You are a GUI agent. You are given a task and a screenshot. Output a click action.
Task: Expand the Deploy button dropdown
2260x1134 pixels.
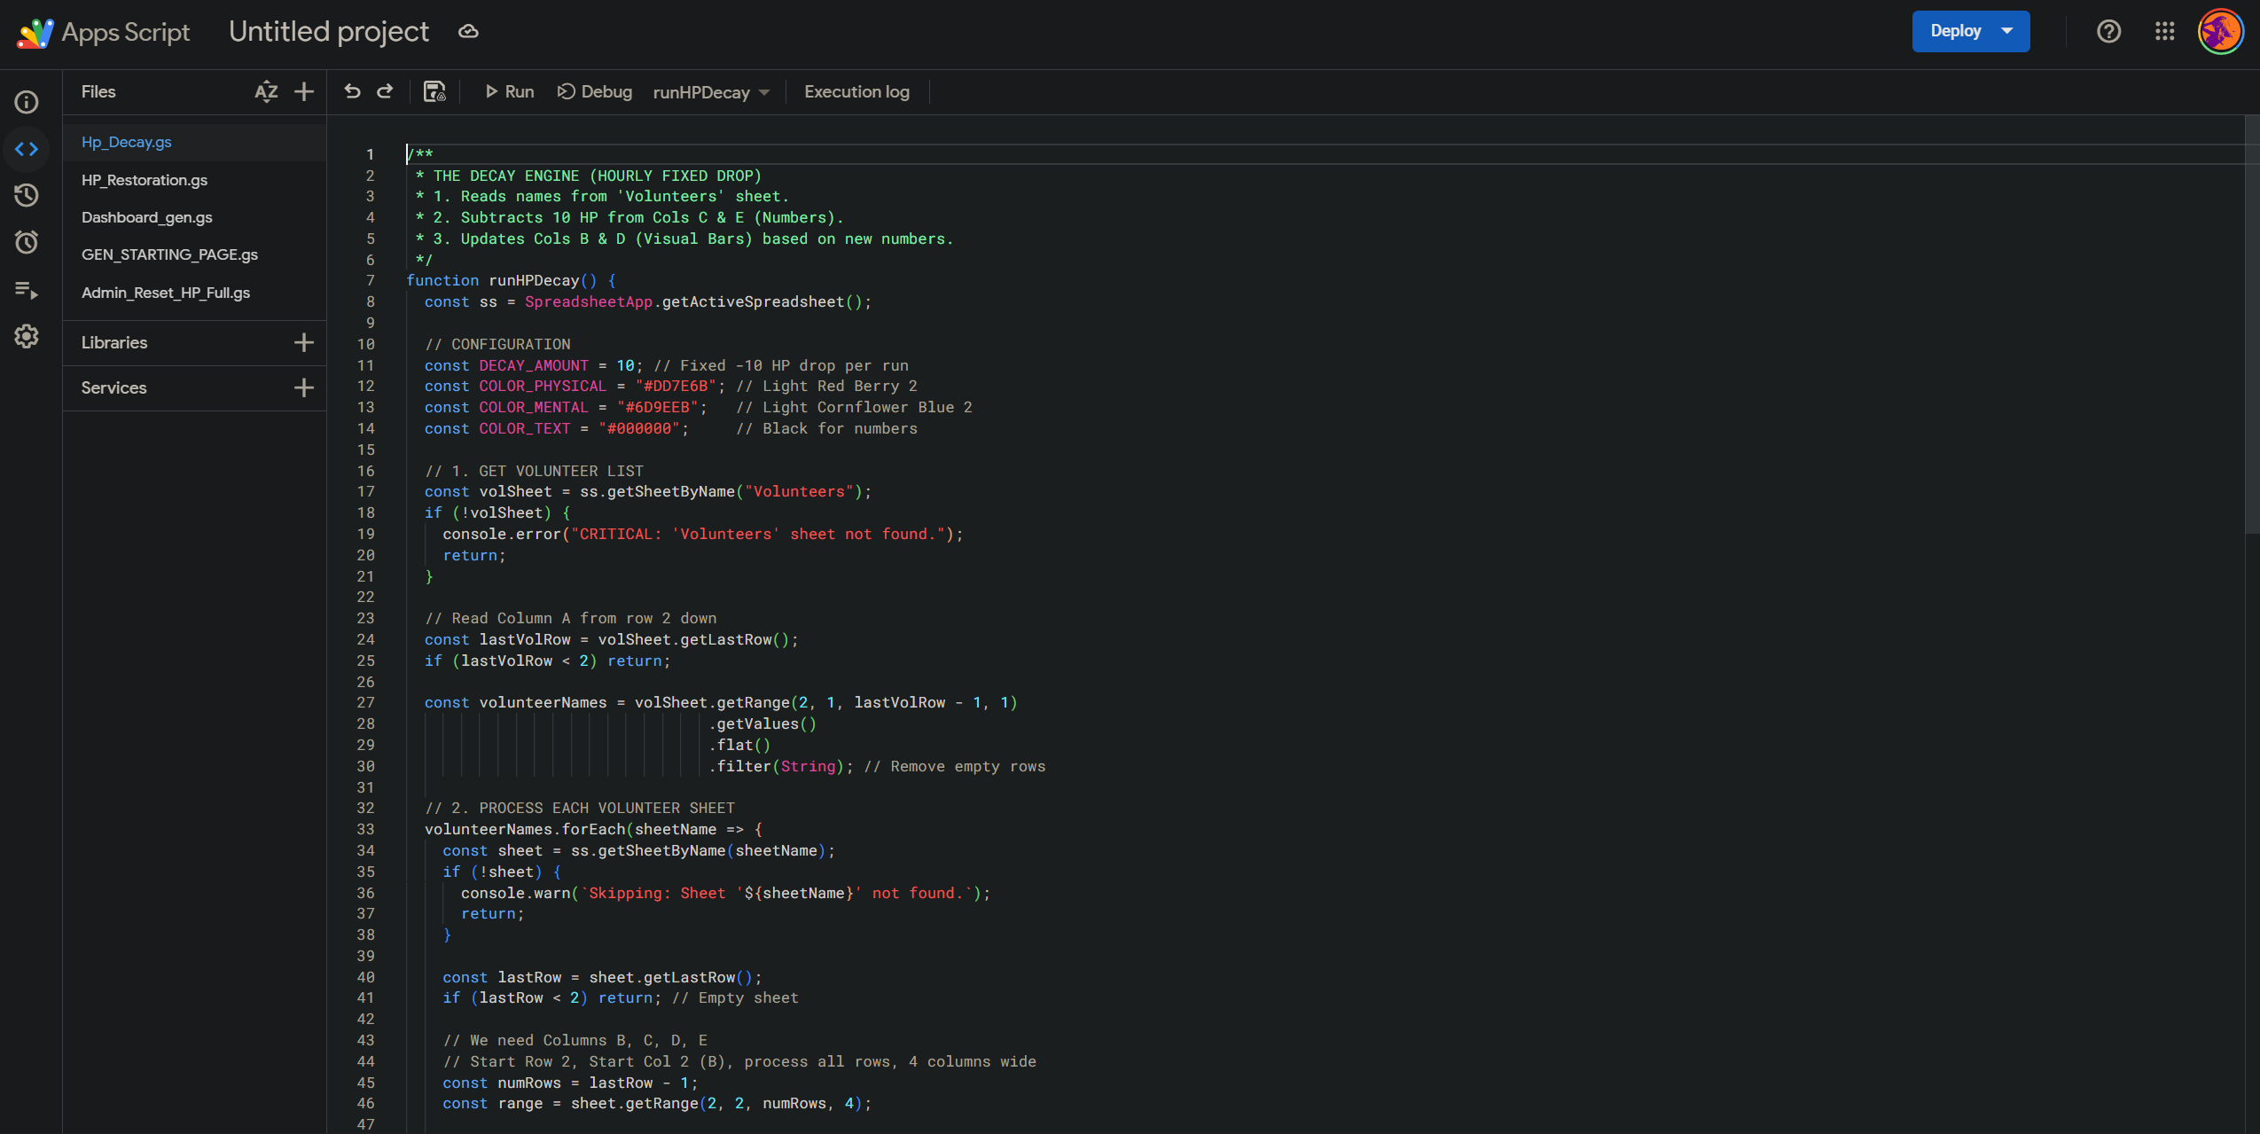pos(2007,31)
